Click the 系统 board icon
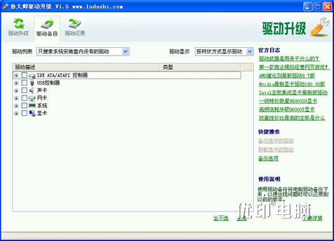This screenshot has width=334, height=241. (32, 106)
